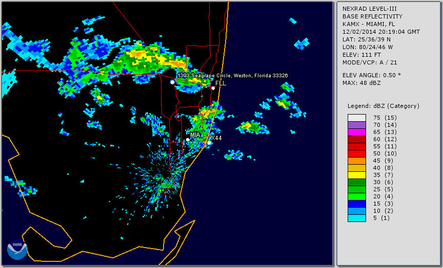Click the FLL map label
Image resolution: width=443 pixels, height=268 pixels.
point(220,83)
